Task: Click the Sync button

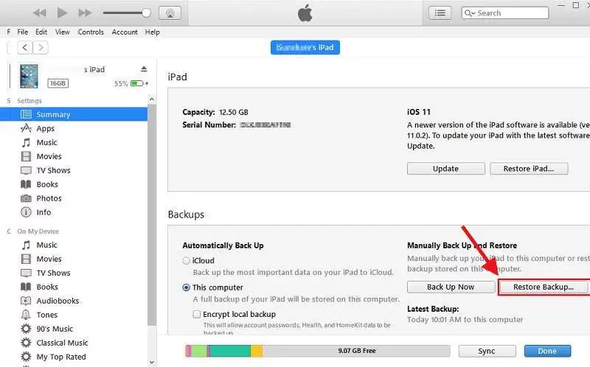Action: 487,352
